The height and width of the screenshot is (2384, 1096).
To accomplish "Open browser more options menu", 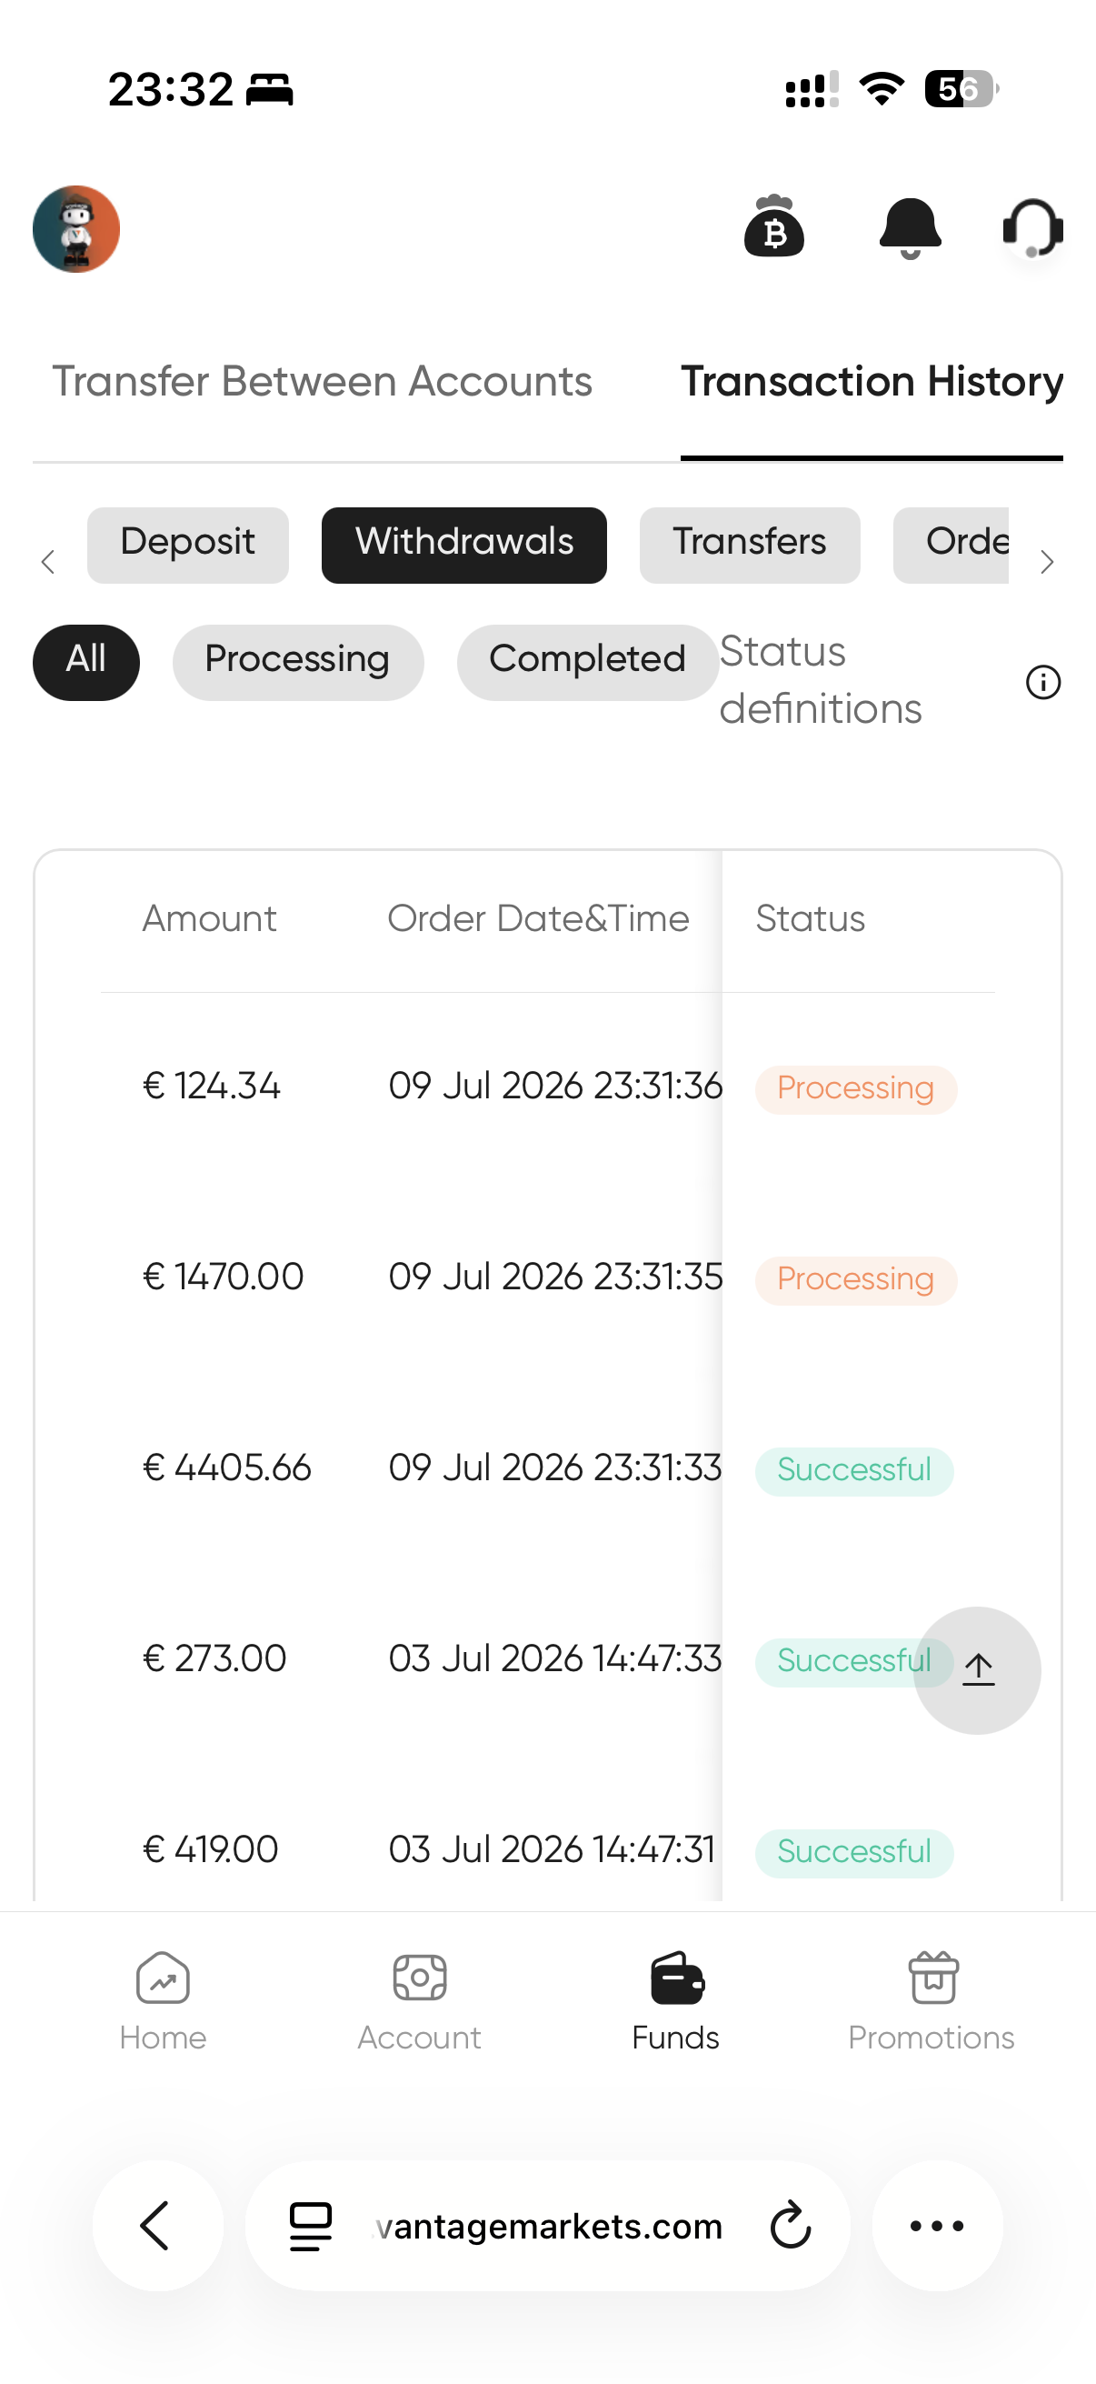I will [937, 2225].
